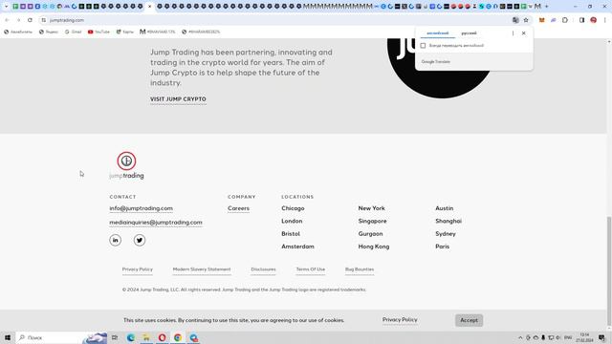Open the Google Translate icon in address bar
The image size is (612, 344).
[515, 20]
